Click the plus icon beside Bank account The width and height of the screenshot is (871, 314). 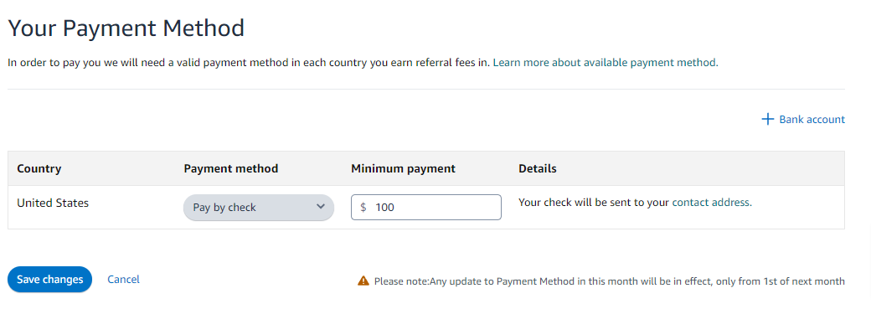pyautogui.click(x=767, y=119)
